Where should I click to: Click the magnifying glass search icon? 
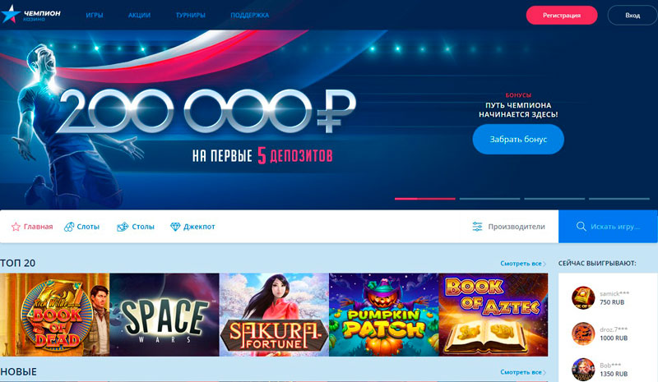(x=582, y=227)
